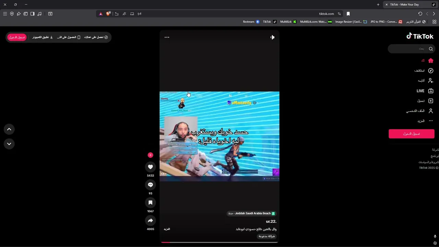Open the Following people icon in sidebar
The image size is (439, 247).
point(431,81)
